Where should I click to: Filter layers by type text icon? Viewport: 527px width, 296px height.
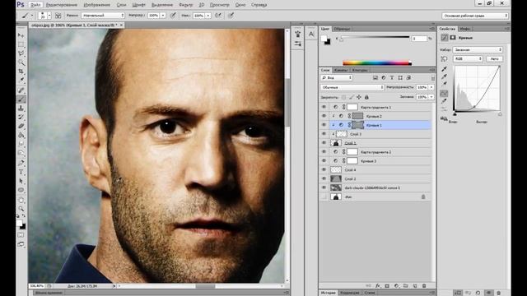click(x=392, y=77)
